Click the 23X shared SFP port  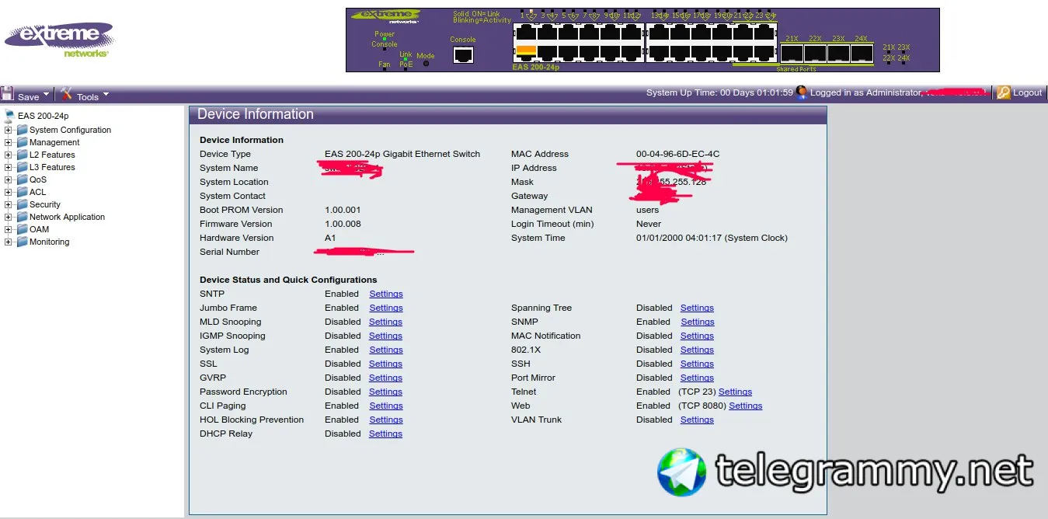[838, 54]
